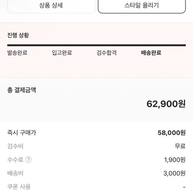Click the 진행 상황 heading
Screen dimensions: 193x193
pos(18,35)
